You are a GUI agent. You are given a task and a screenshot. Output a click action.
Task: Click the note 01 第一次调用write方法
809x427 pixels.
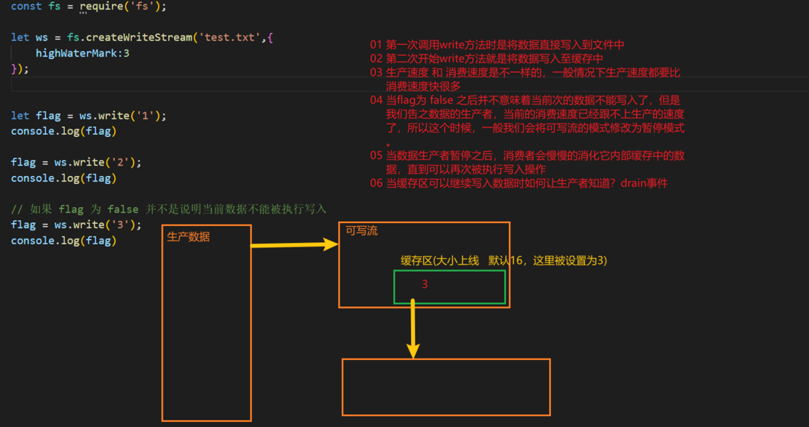pos(497,45)
